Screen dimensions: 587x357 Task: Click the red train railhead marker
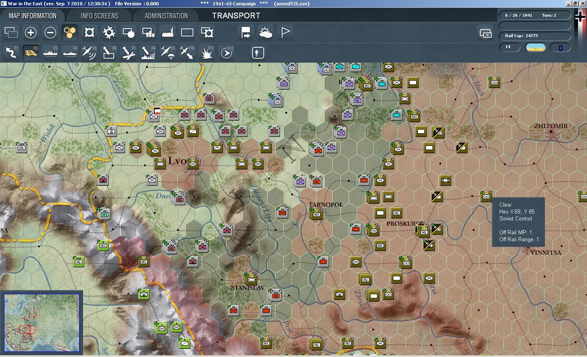tap(157, 111)
